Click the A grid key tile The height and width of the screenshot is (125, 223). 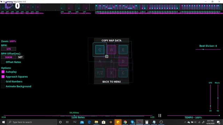point(100,61)
